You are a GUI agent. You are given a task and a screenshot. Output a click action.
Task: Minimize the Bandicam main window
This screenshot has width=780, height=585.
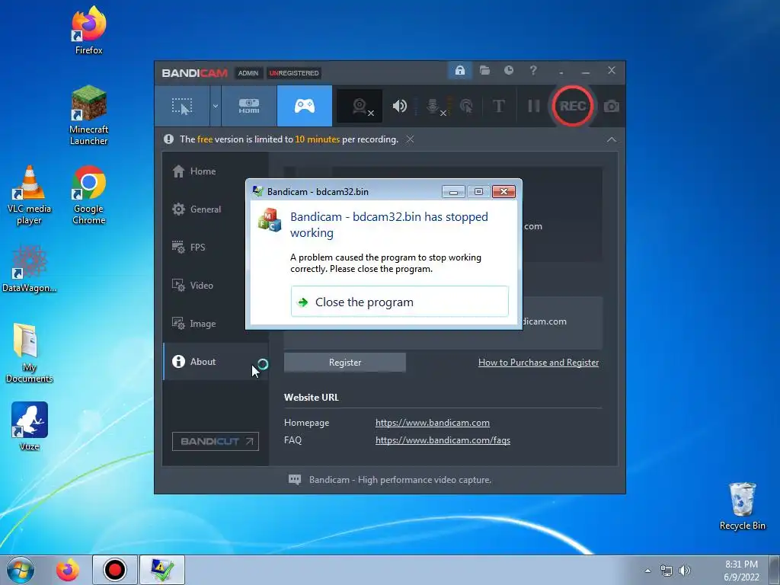click(586, 71)
